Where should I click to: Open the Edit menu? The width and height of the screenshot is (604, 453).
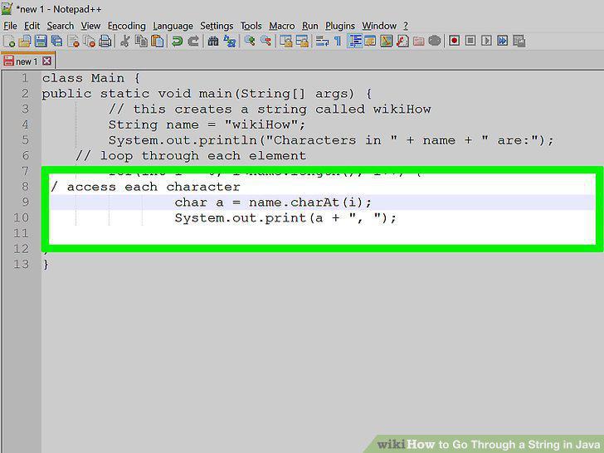pyautogui.click(x=32, y=26)
